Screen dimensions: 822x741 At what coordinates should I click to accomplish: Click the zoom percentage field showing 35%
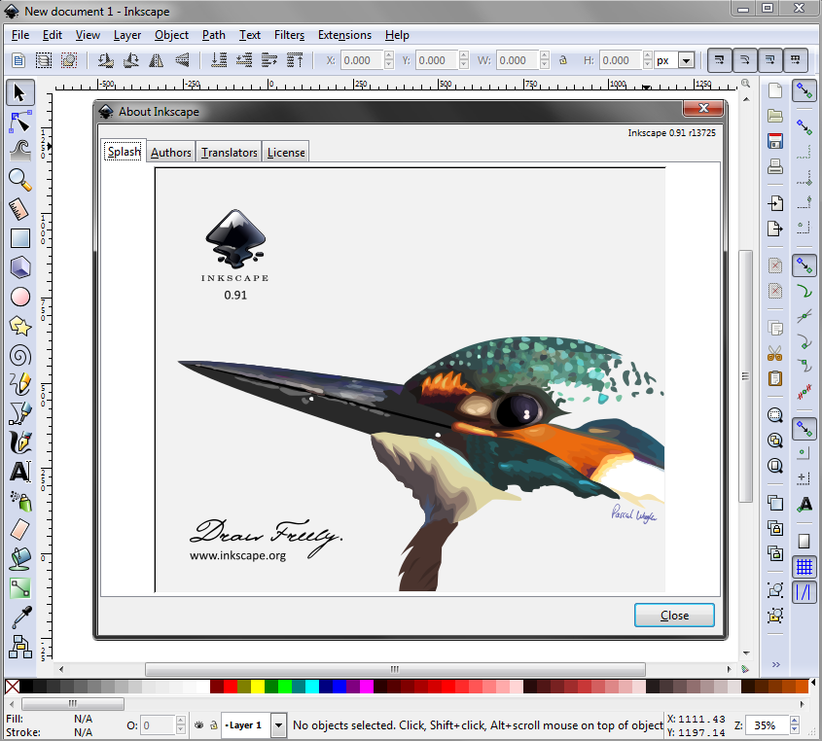(x=768, y=725)
